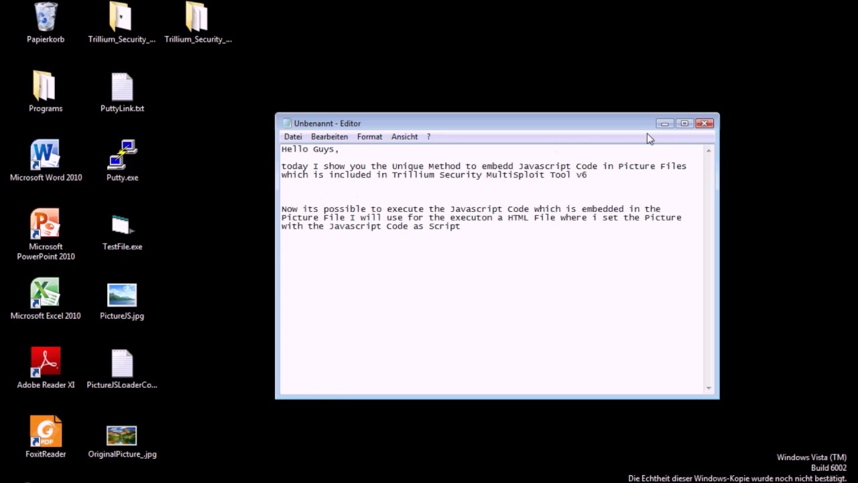Click the Notepad icon in the title bar
The width and height of the screenshot is (858, 483).
coord(287,123)
